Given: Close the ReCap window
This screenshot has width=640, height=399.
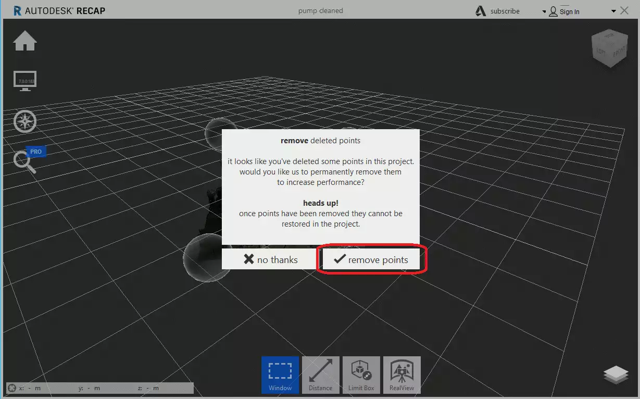Looking at the screenshot, I should click(624, 10).
